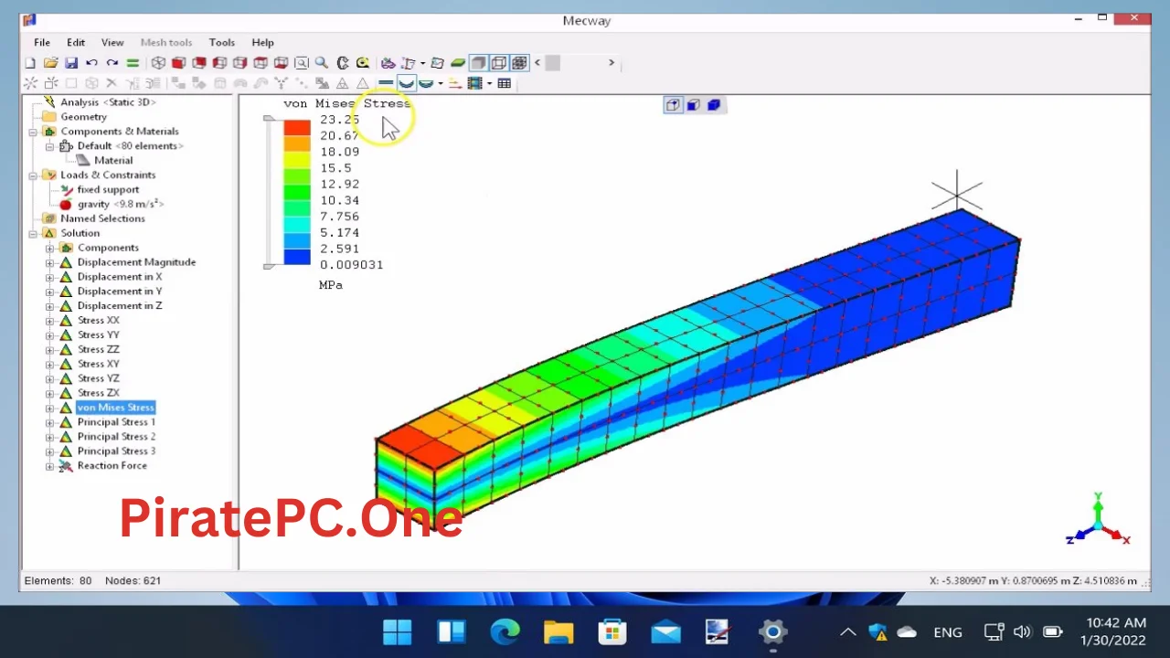Open the Tools menu

pos(222,42)
